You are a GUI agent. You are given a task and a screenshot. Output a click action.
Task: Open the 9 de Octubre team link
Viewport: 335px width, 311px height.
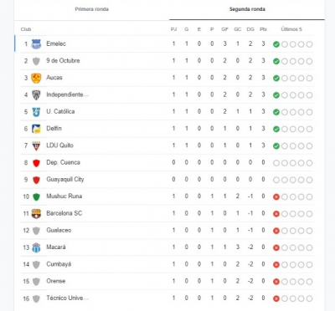[x=63, y=61]
